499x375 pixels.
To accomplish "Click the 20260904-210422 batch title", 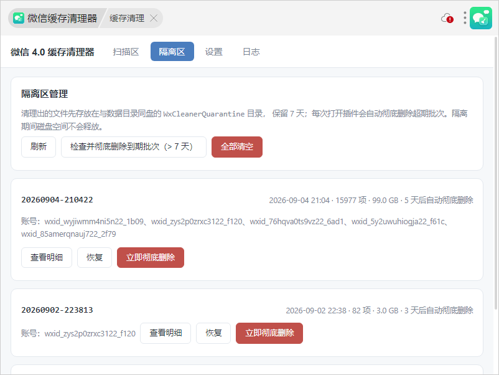I will click(x=57, y=200).
